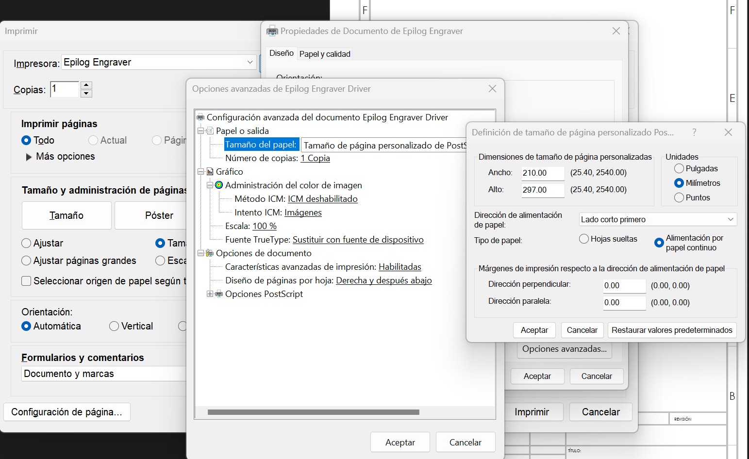Choose Ajustar páginas grandes option

(26, 261)
